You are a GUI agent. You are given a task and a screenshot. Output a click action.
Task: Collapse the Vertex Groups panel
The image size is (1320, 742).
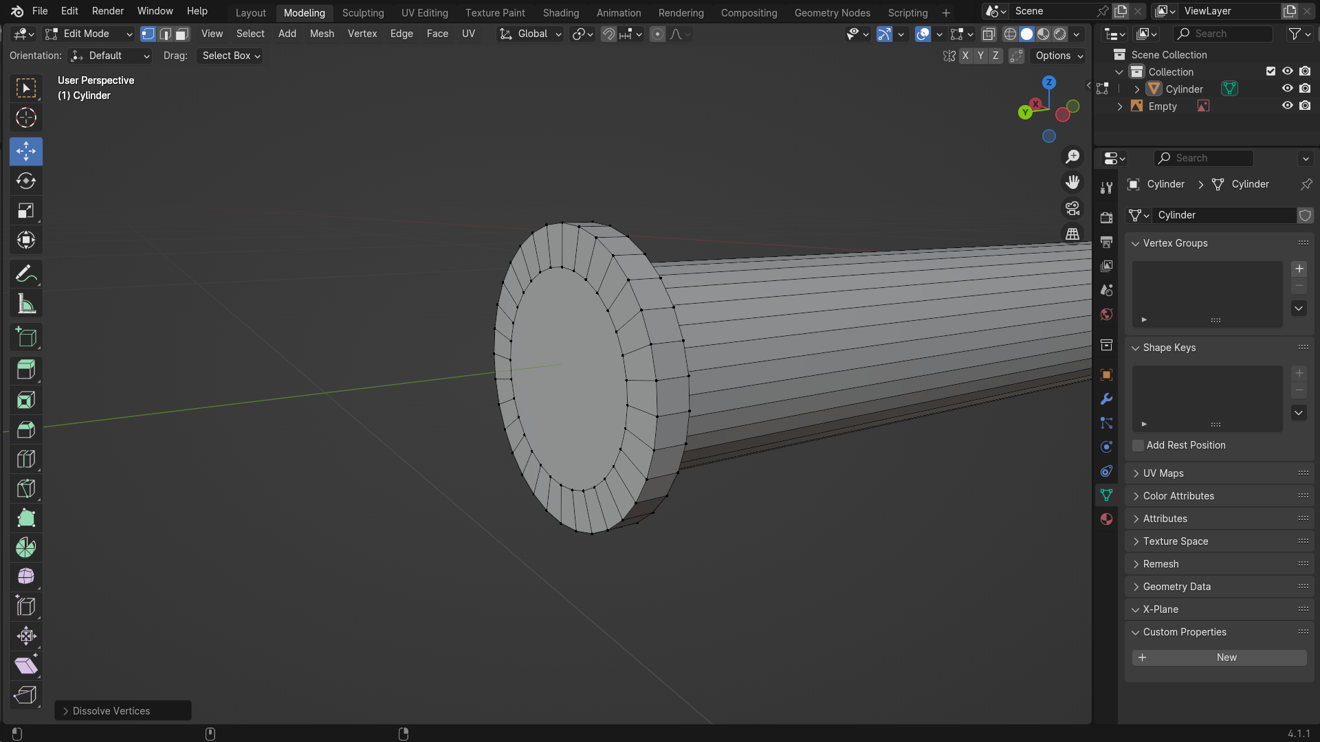pyautogui.click(x=1136, y=243)
